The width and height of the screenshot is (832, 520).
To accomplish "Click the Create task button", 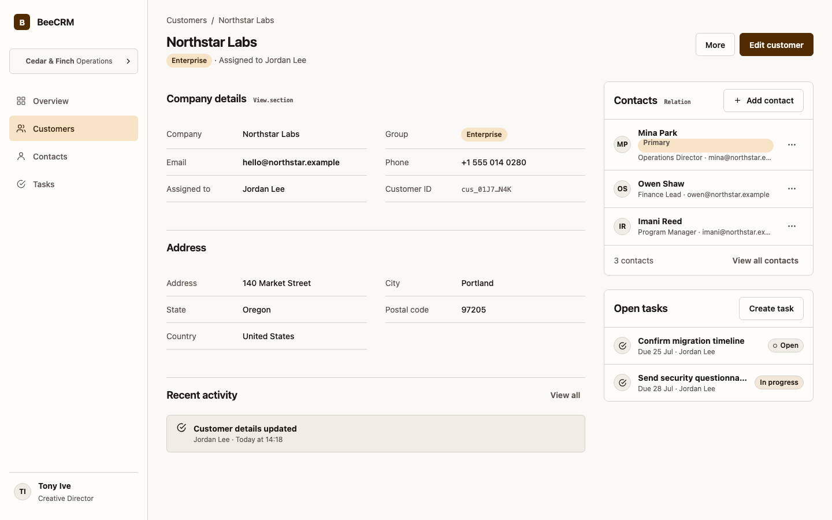I will (771, 309).
